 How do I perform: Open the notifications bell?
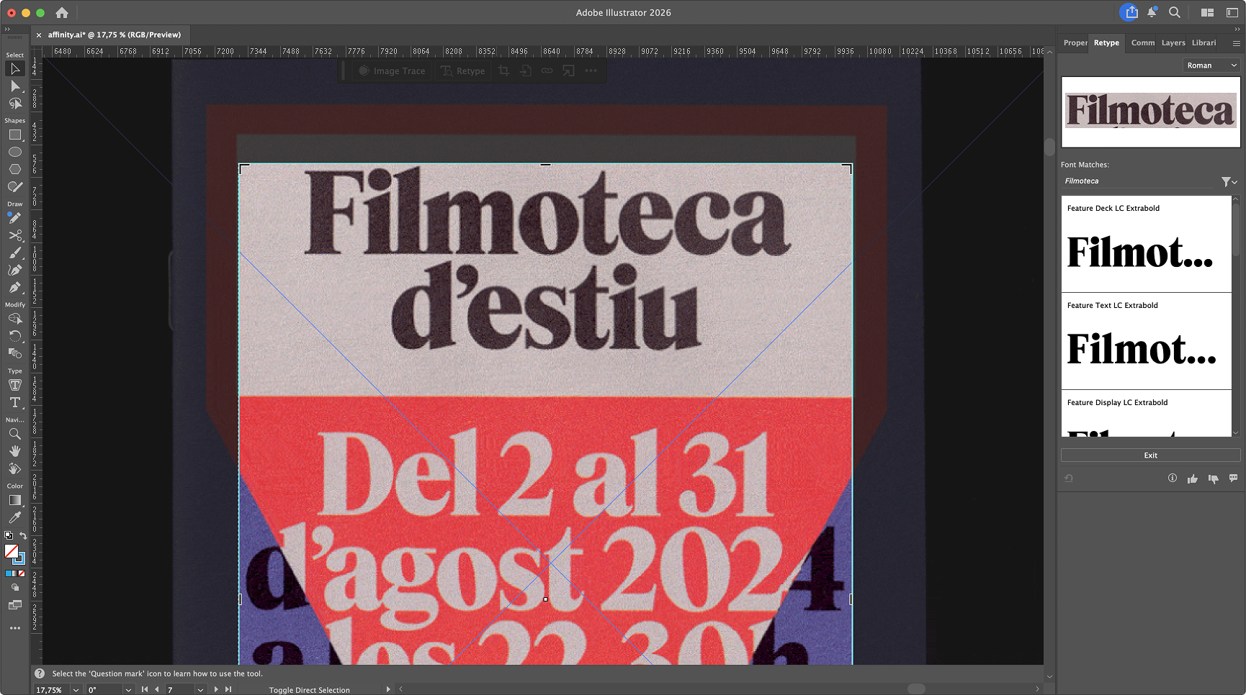click(1152, 12)
